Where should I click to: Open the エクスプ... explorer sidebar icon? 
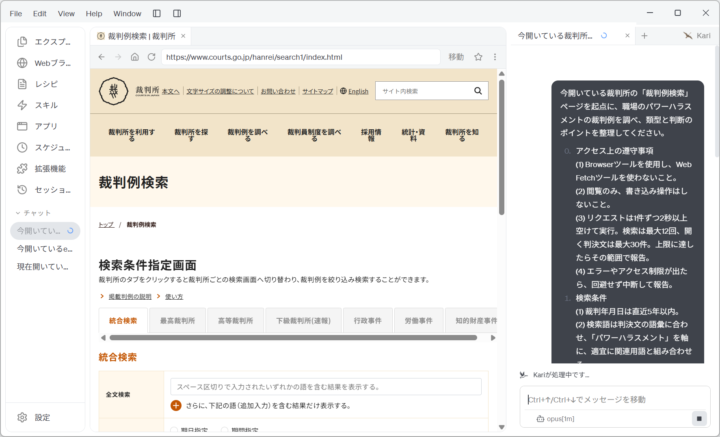coord(22,42)
